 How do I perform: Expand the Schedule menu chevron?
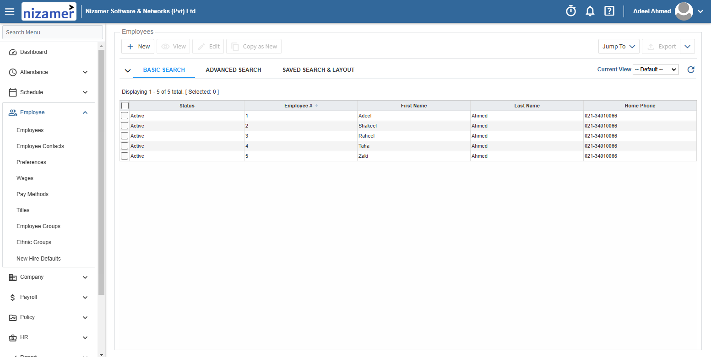[85, 92]
